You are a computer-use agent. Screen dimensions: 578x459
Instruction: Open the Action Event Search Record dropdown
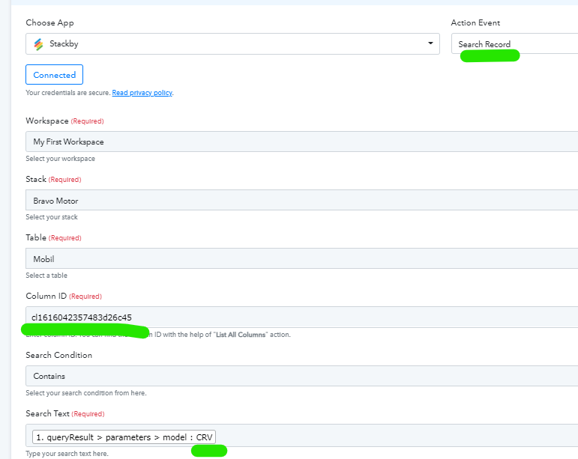click(514, 43)
